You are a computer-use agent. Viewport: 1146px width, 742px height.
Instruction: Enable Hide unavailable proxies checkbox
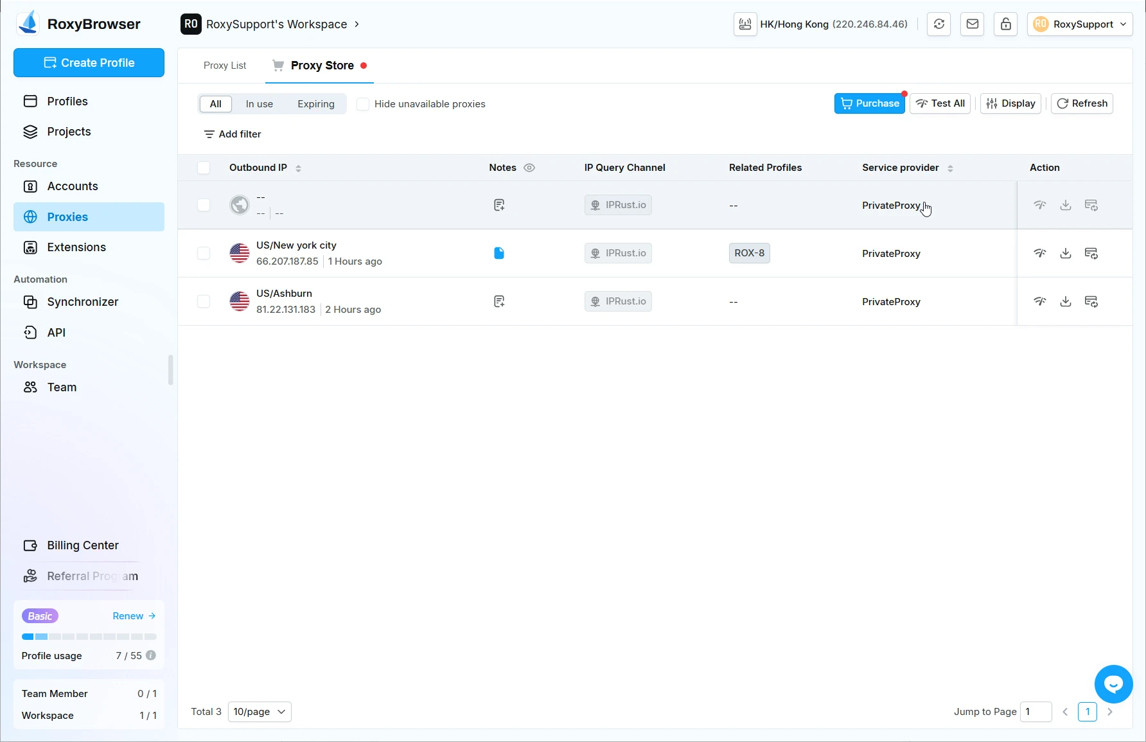(363, 104)
